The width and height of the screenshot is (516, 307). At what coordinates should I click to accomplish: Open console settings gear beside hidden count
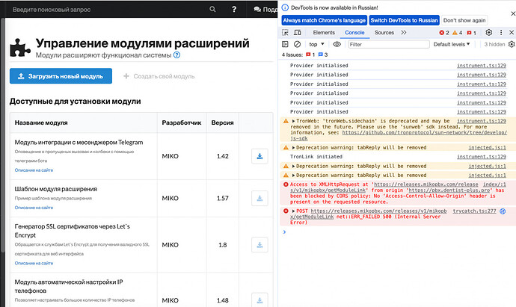click(x=512, y=44)
